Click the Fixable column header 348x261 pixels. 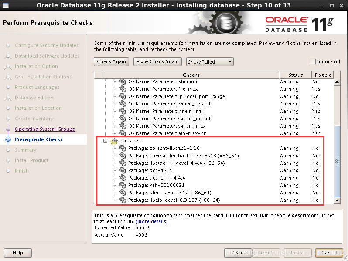[x=323, y=75]
